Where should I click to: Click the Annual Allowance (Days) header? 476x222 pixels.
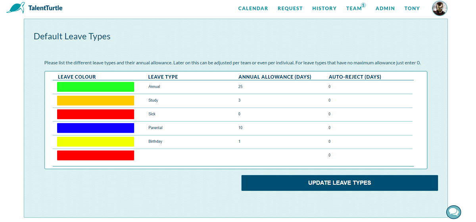click(x=275, y=77)
